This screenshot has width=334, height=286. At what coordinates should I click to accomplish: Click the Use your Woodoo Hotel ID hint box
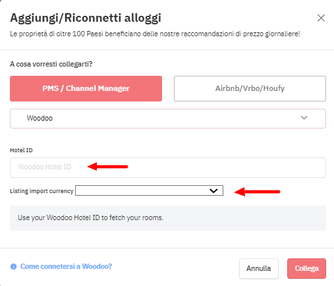(x=168, y=218)
